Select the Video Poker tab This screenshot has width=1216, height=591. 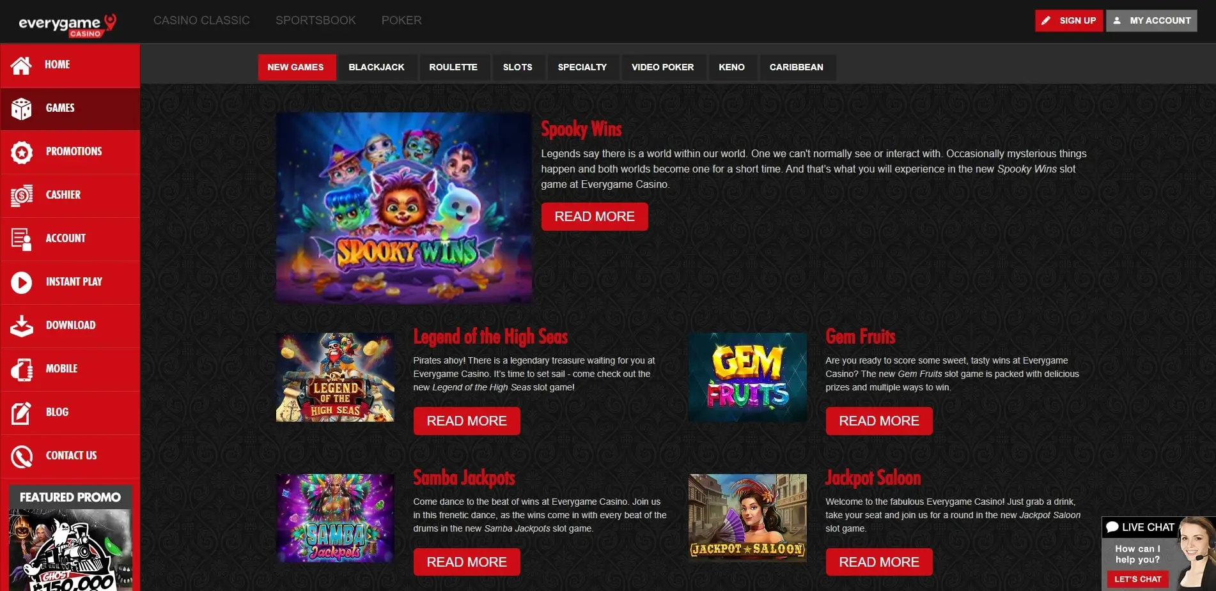[662, 67]
